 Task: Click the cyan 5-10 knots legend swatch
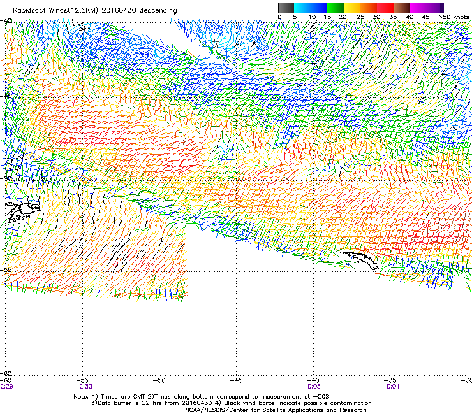(x=302, y=8)
